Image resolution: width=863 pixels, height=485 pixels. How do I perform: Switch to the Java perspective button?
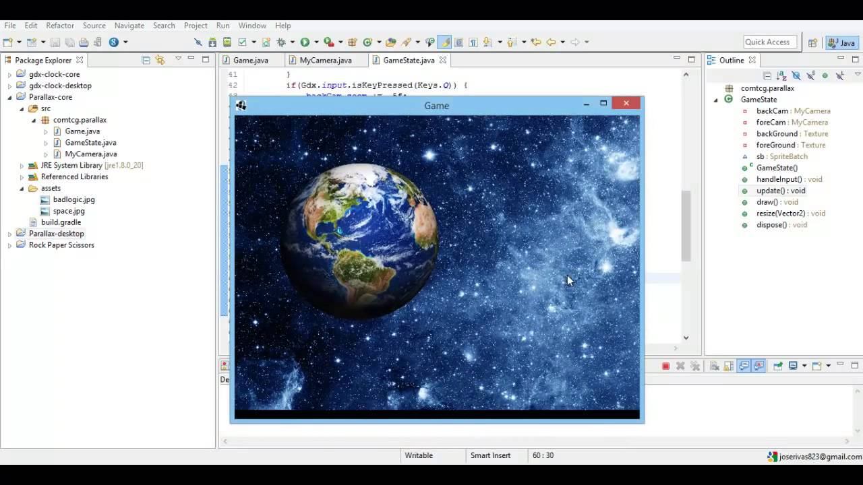(841, 42)
